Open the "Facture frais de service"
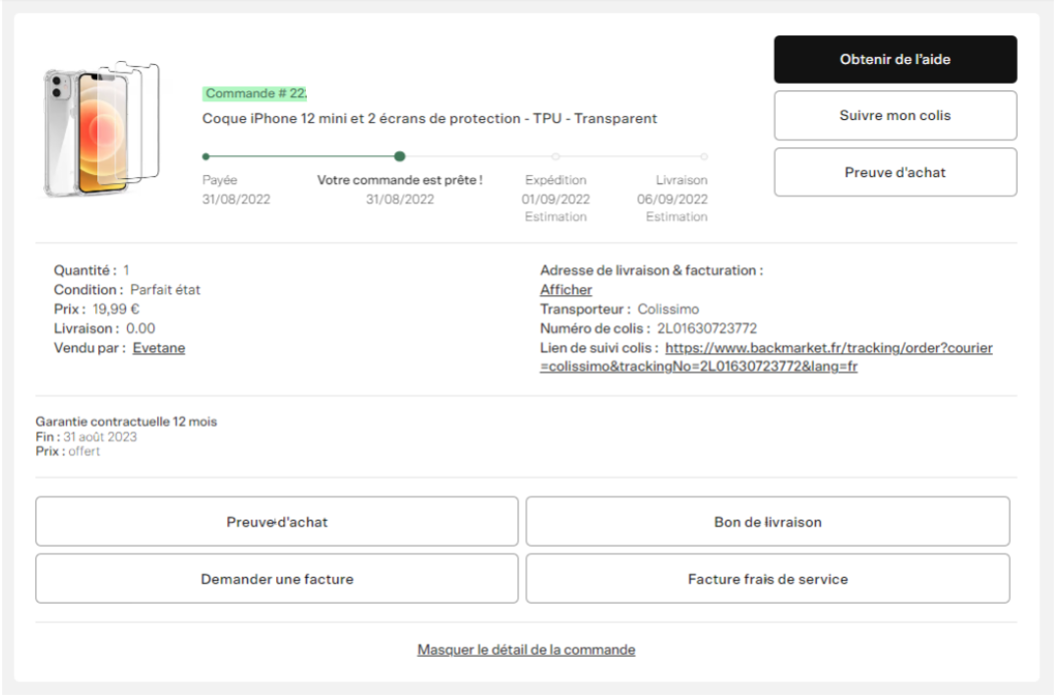The width and height of the screenshot is (1054, 697). point(768,579)
